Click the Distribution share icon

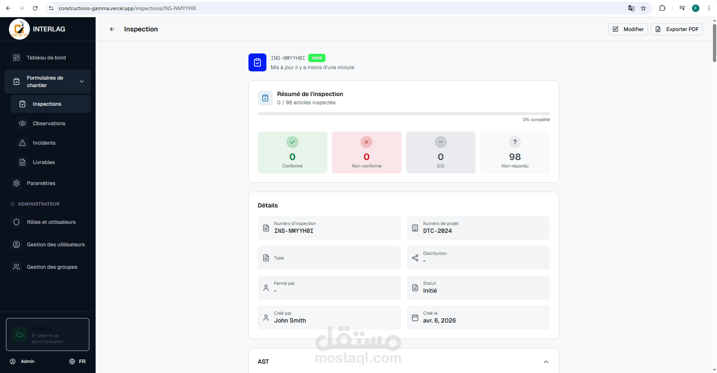click(415, 258)
